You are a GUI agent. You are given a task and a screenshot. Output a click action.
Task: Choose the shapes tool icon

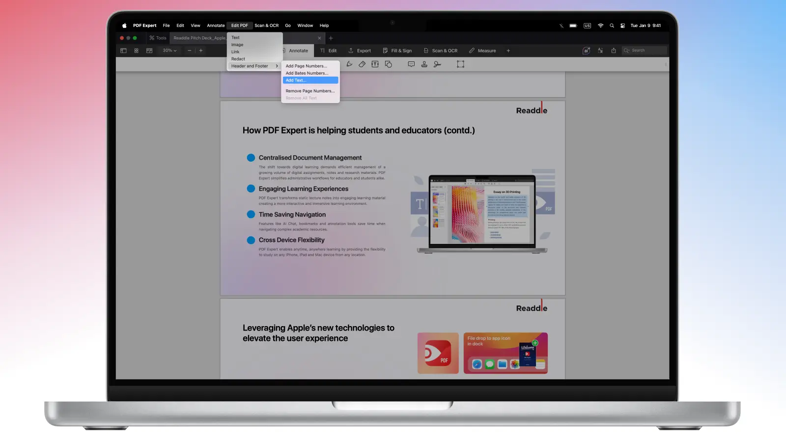389,64
